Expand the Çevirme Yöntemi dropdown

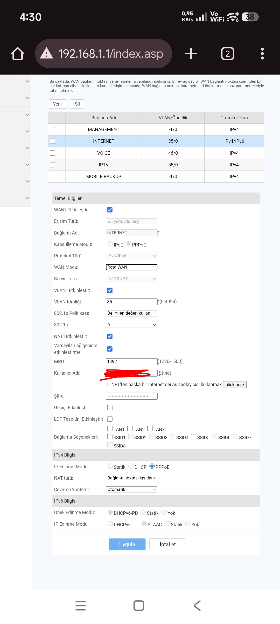click(x=131, y=490)
